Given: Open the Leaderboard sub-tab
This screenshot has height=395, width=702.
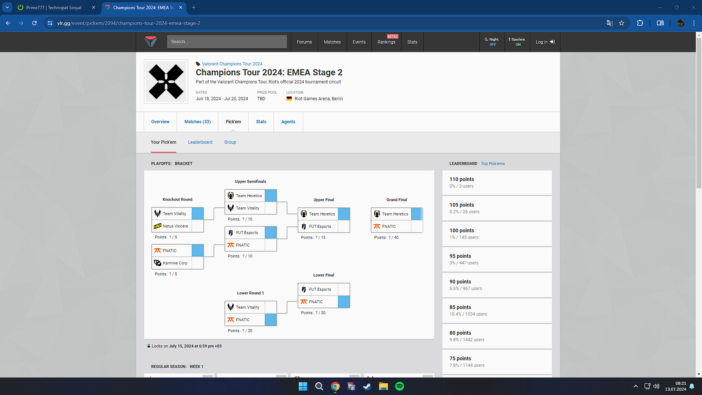Looking at the screenshot, I should (x=200, y=142).
